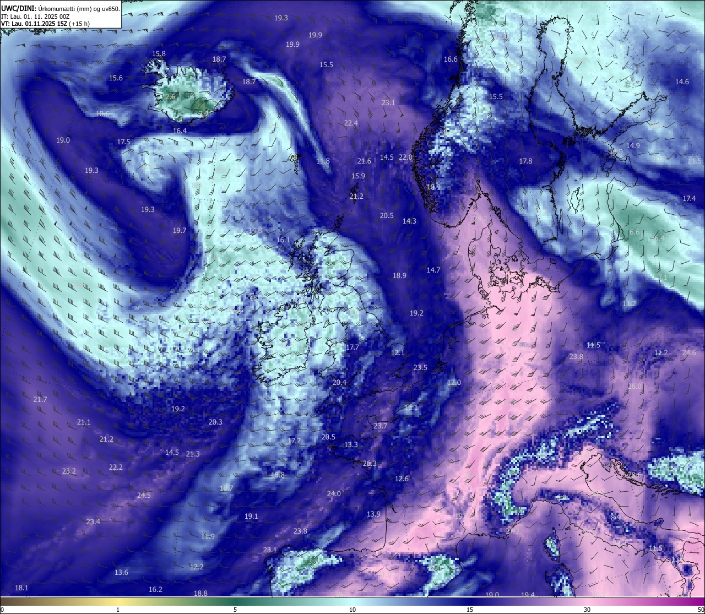Click the 24.0 value in Bay of Biscay
The width and height of the screenshot is (705, 614).
click(x=334, y=493)
